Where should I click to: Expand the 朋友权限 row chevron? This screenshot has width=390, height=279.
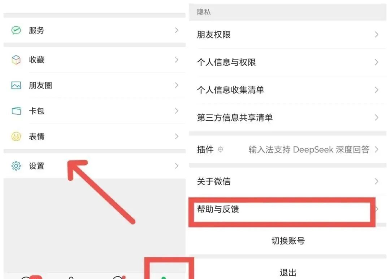(x=377, y=35)
